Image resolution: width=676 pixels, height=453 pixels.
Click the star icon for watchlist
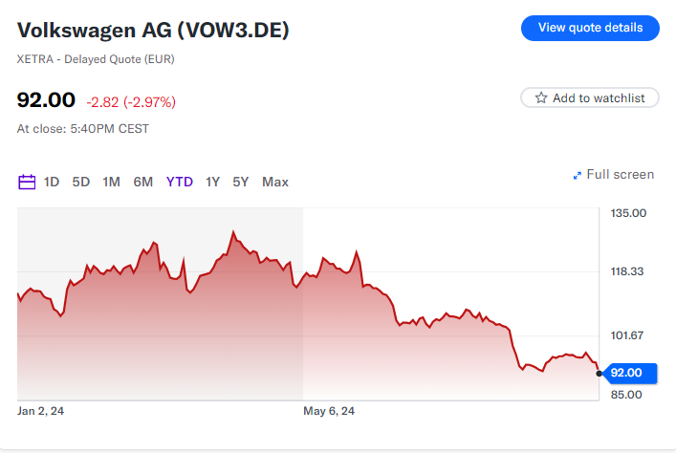pyautogui.click(x=541, y=97)
